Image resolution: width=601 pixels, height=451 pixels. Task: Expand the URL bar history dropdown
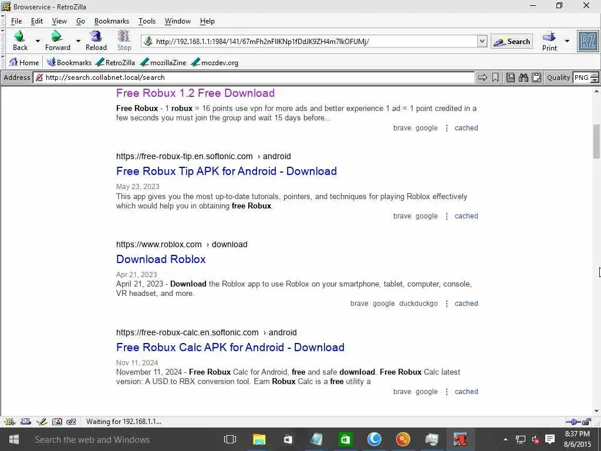click(x=482, y=41)
